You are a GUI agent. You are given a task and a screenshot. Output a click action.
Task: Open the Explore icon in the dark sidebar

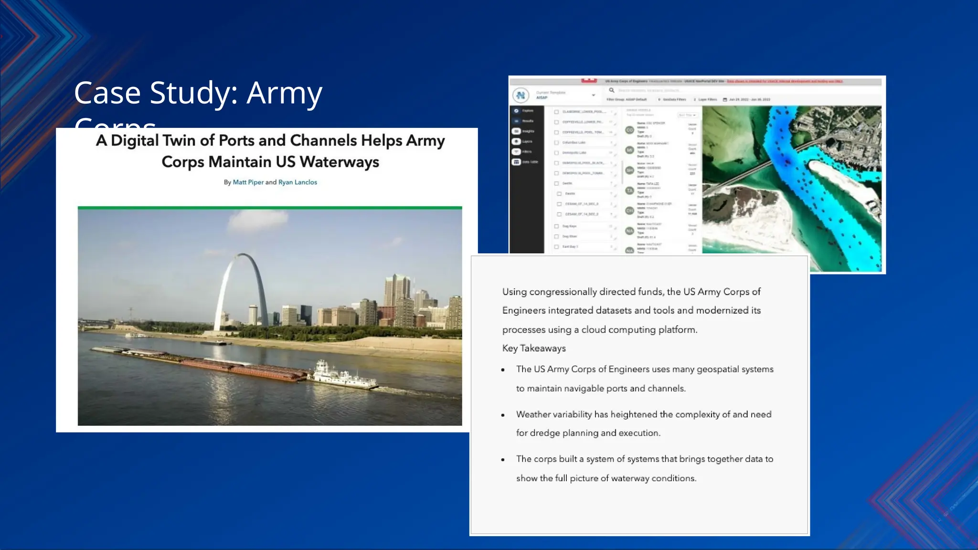click(516, 111)
